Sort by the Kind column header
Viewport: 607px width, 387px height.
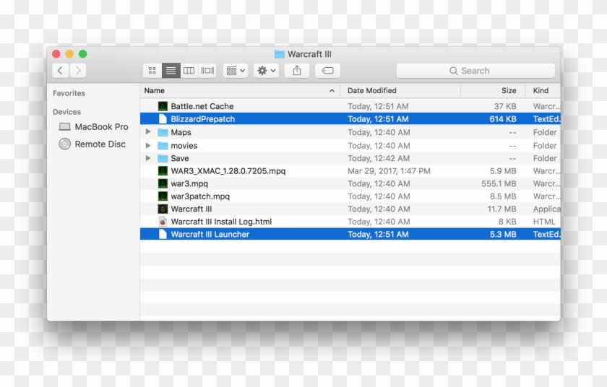[x=543, y=90]
